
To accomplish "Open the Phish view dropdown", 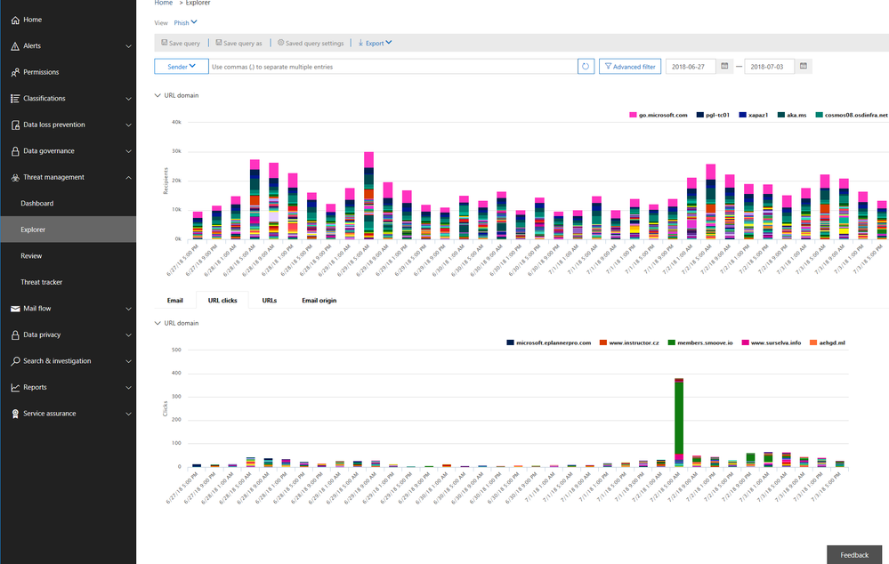I will (x=185, y=22).
